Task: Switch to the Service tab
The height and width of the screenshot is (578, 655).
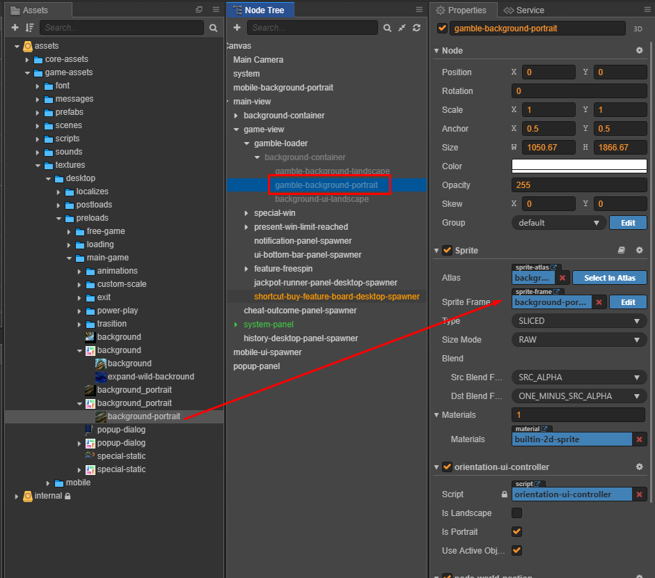Action: [524, 10]
